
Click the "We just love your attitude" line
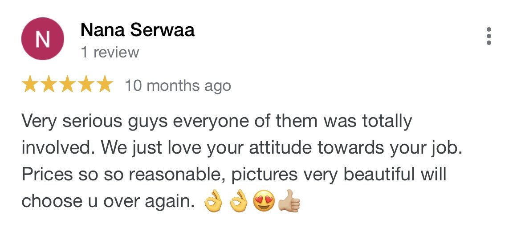(242, 148)
